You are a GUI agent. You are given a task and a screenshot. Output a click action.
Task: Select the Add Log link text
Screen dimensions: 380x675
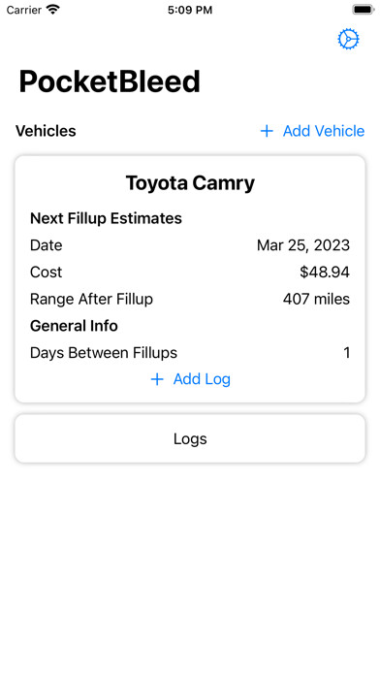(x=202, y=379)
